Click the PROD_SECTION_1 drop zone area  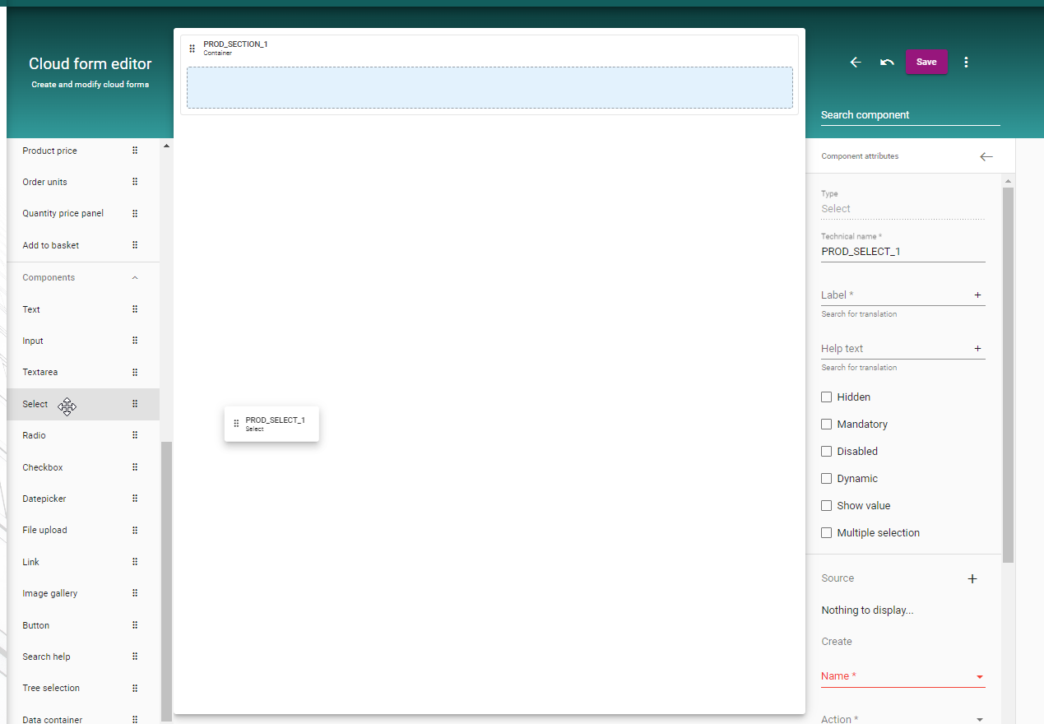tap(490, 87)
